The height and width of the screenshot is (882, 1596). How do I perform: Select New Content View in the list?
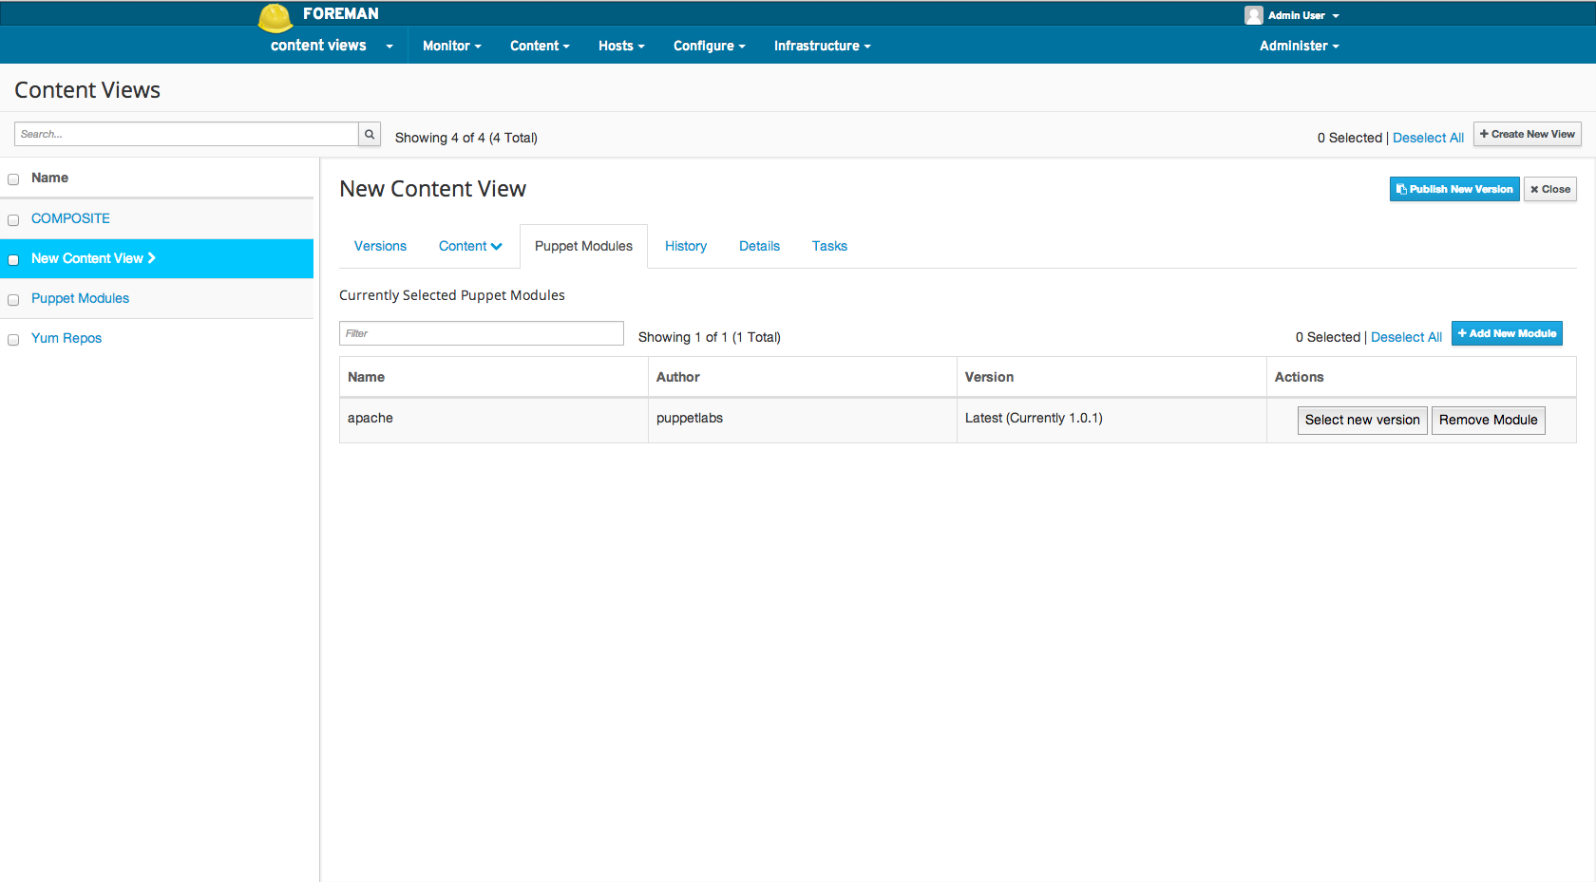93,258
